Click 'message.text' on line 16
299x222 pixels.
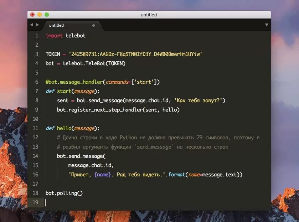219,175
